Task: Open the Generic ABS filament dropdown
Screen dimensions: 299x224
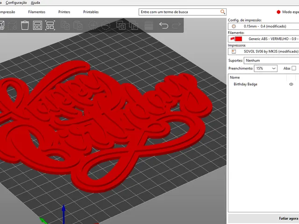Action: click(263, 39)
